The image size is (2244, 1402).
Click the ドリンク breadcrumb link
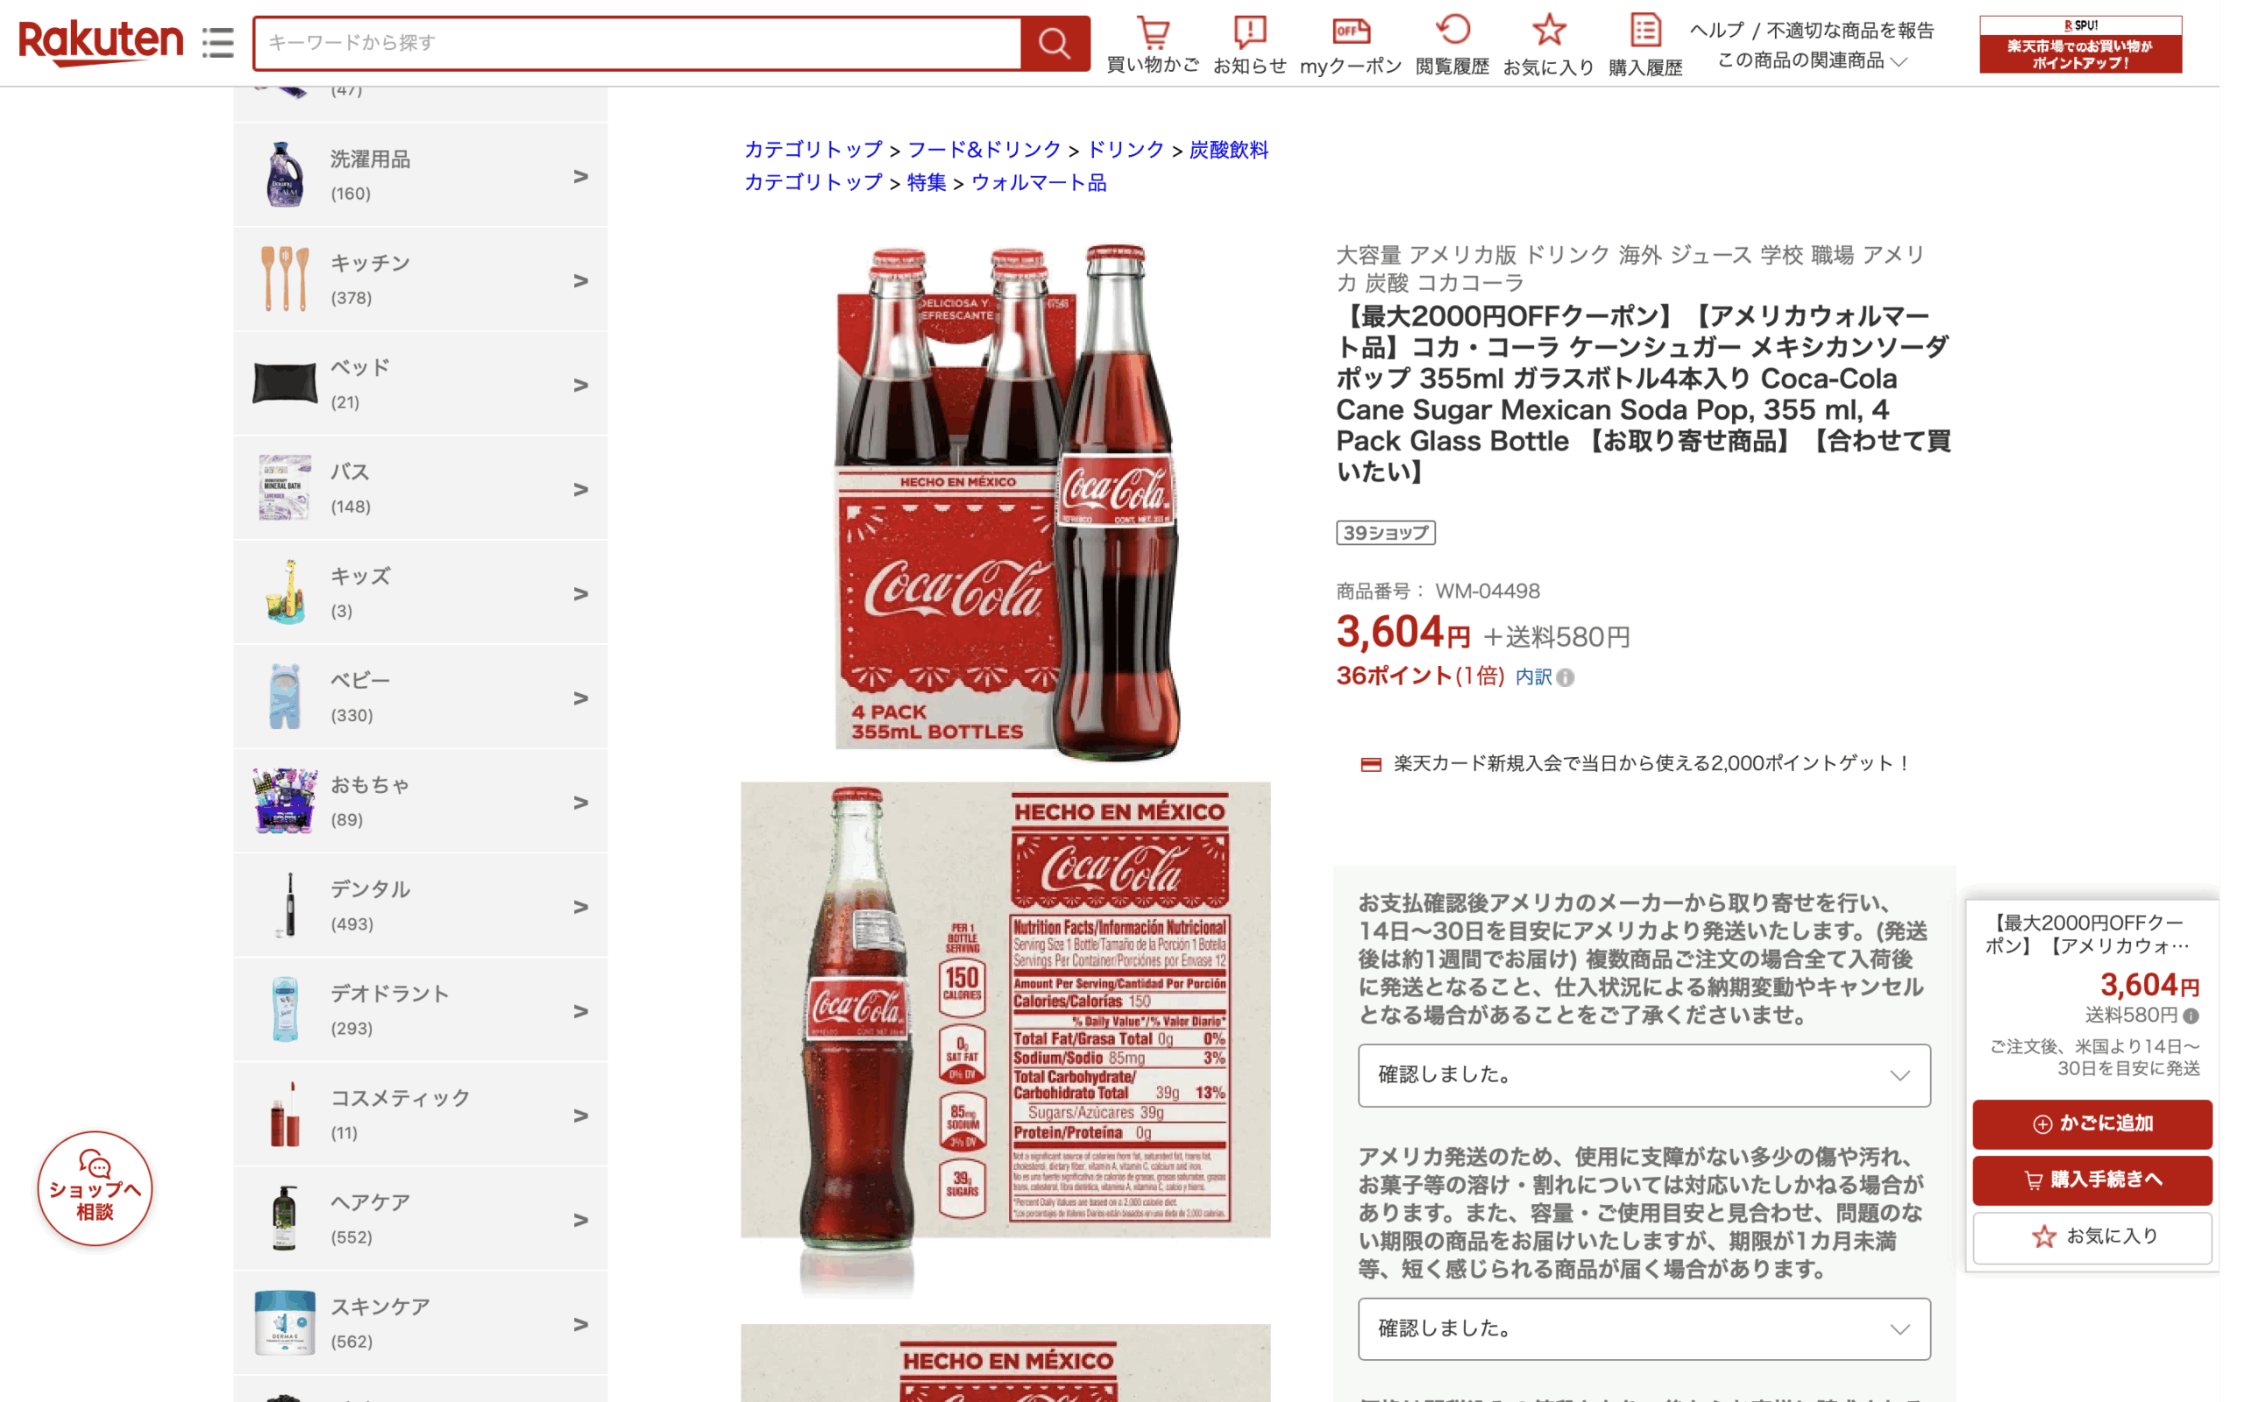tap(1125, 150)
